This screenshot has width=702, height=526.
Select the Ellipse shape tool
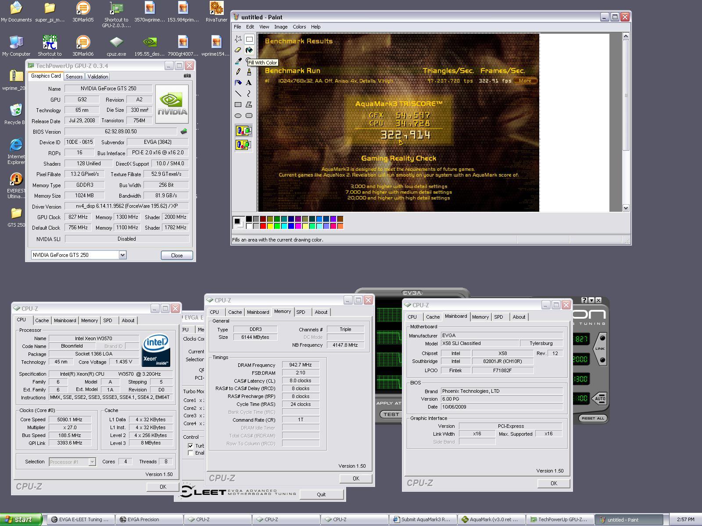238,116
